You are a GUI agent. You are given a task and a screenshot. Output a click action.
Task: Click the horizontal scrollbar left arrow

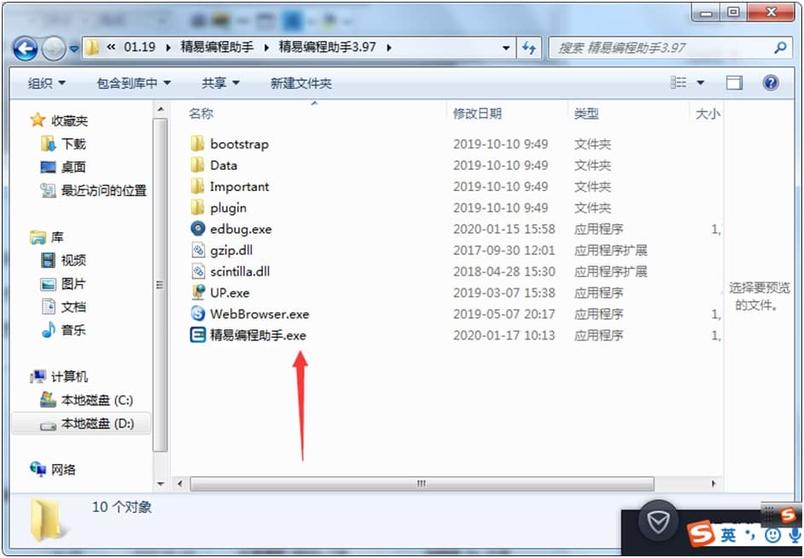pyautogui.click(x=180, y=483)
